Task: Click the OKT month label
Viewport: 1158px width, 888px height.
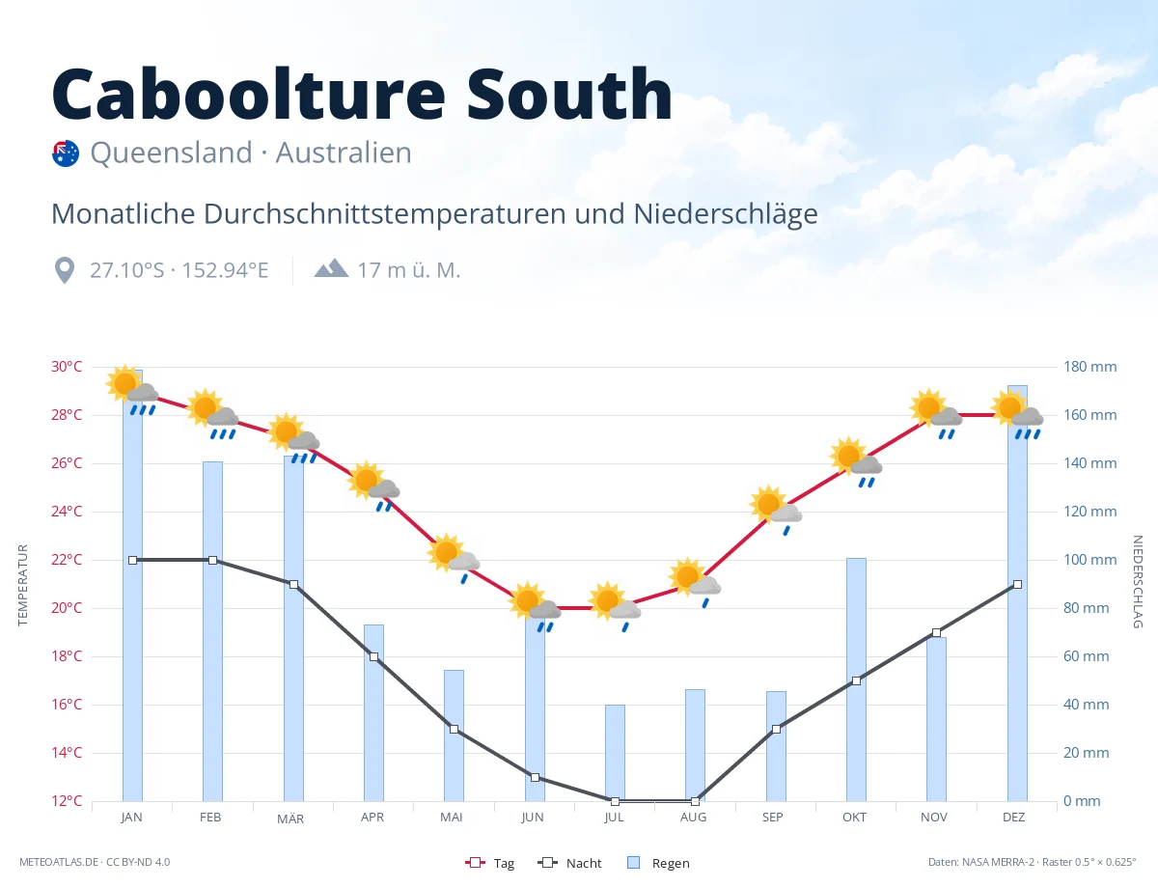Action: click(x=854, y=818)
